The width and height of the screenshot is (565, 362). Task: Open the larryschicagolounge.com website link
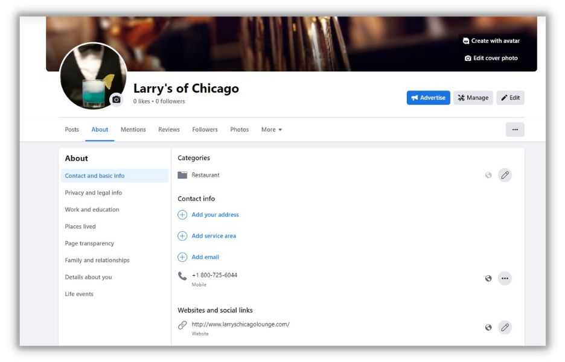click(240, 325)
